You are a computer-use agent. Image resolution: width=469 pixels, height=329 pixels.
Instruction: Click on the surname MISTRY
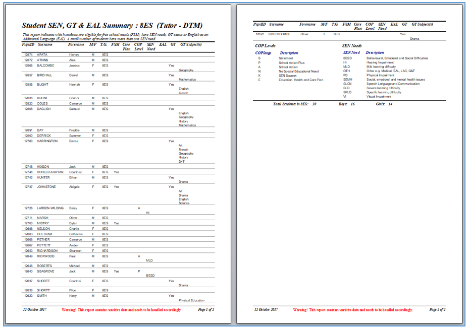pyautogui.click(x=43, y=223)
